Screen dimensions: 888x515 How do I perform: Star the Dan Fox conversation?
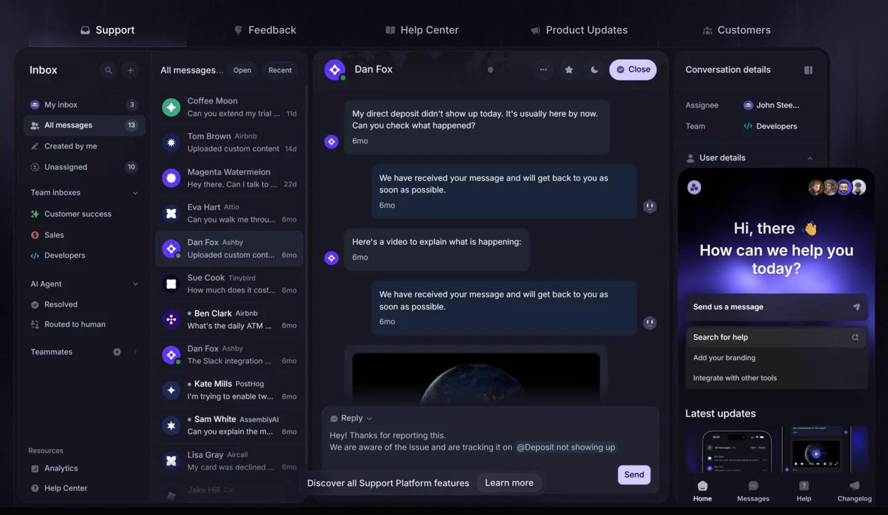point(569,70)
